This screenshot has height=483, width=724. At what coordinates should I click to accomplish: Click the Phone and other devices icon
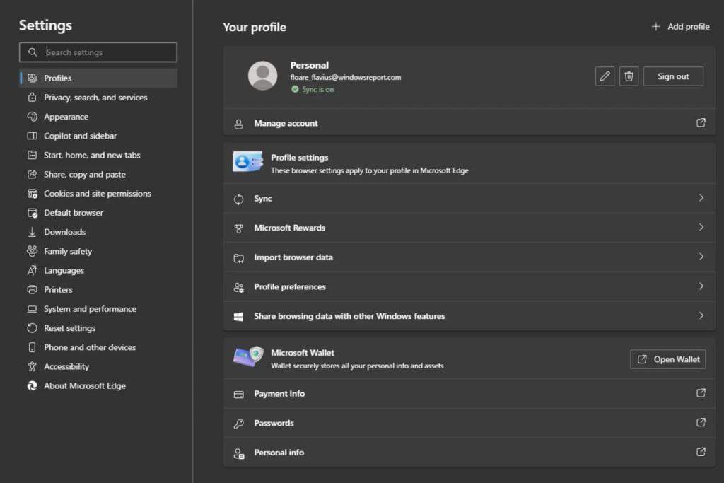click(x=33, y=347)
